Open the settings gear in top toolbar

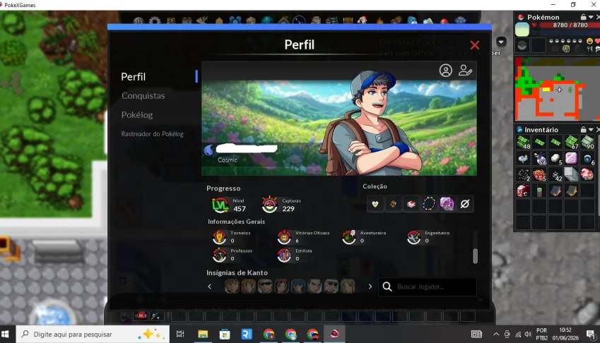pyautogui.click(x=155, y=20)
